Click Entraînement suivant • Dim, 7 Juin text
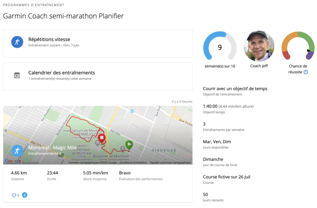 click(54, 45)
